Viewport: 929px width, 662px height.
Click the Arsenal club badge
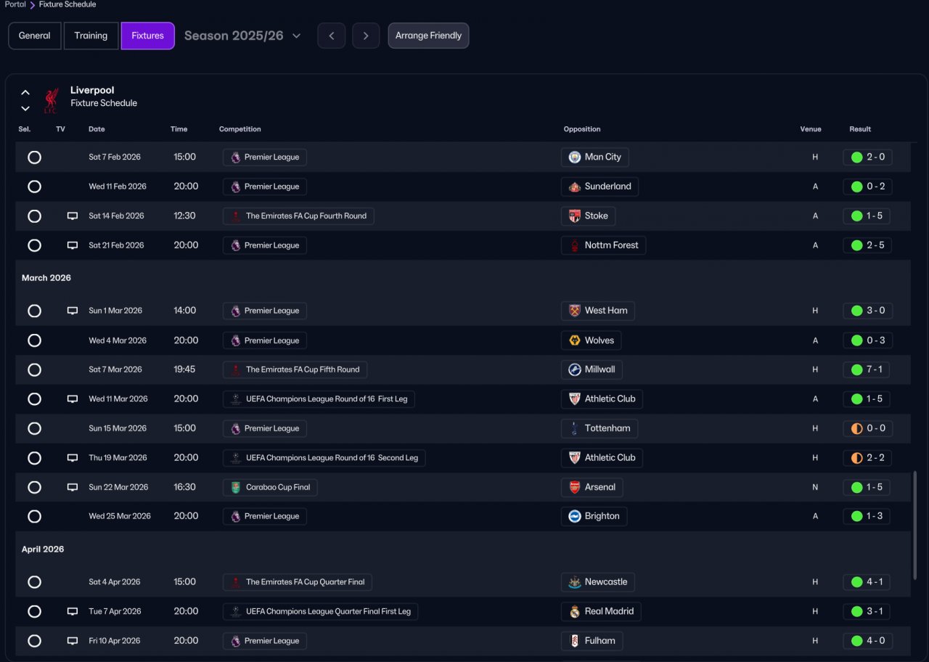575,487
